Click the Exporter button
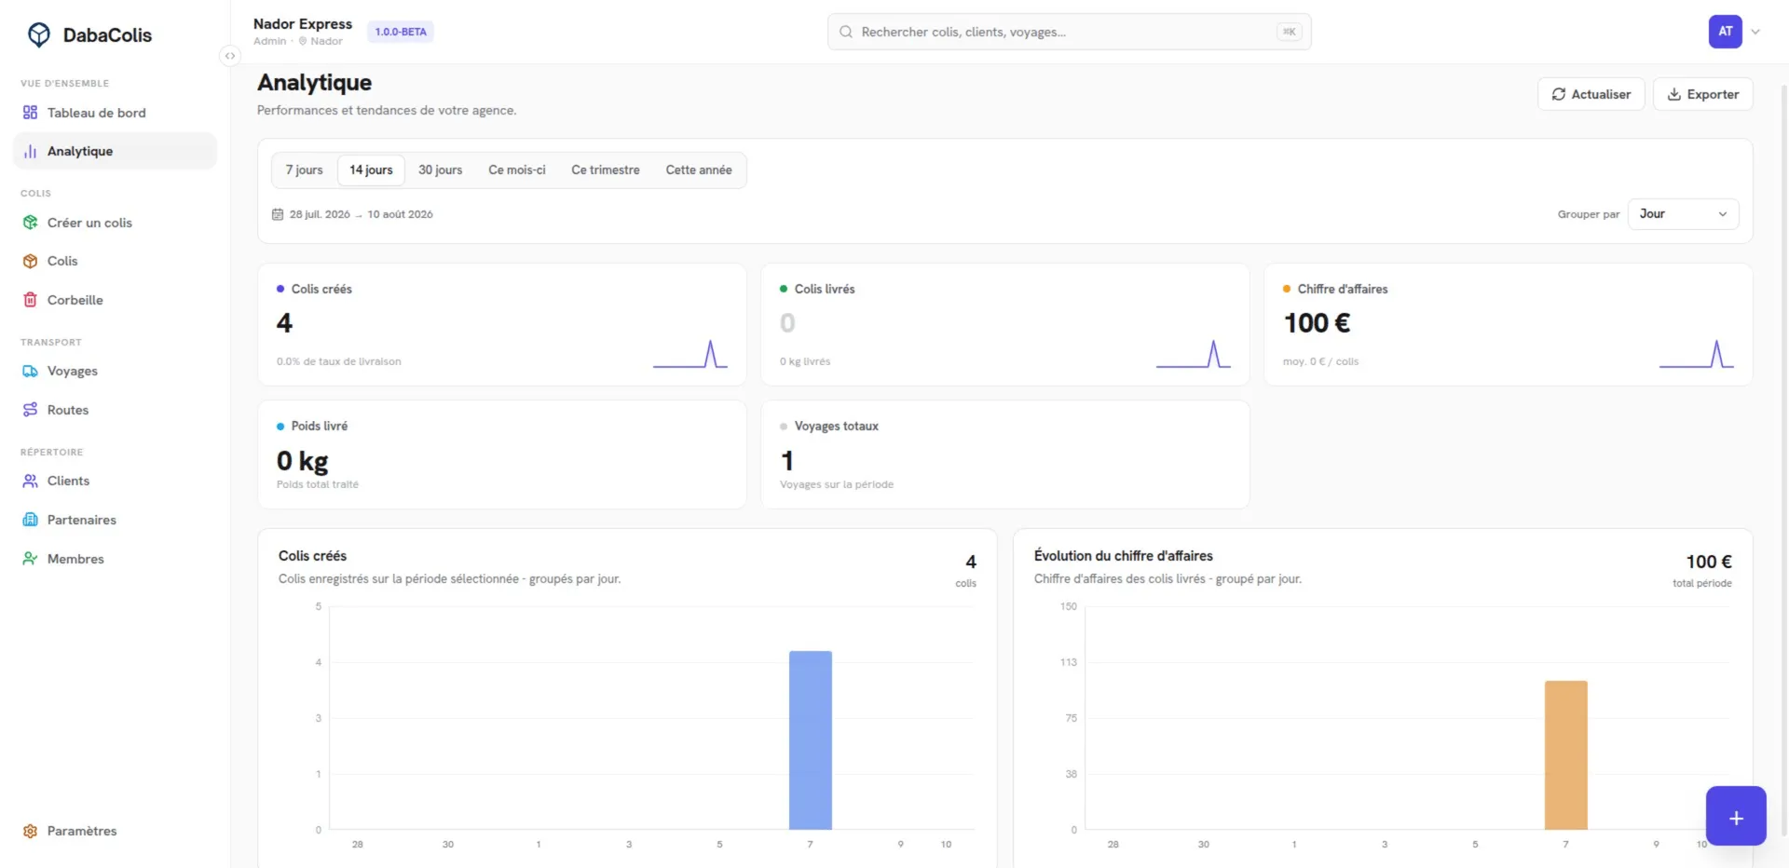The width and height of the screenshot is (1789, 868). tap(1702, 94)
